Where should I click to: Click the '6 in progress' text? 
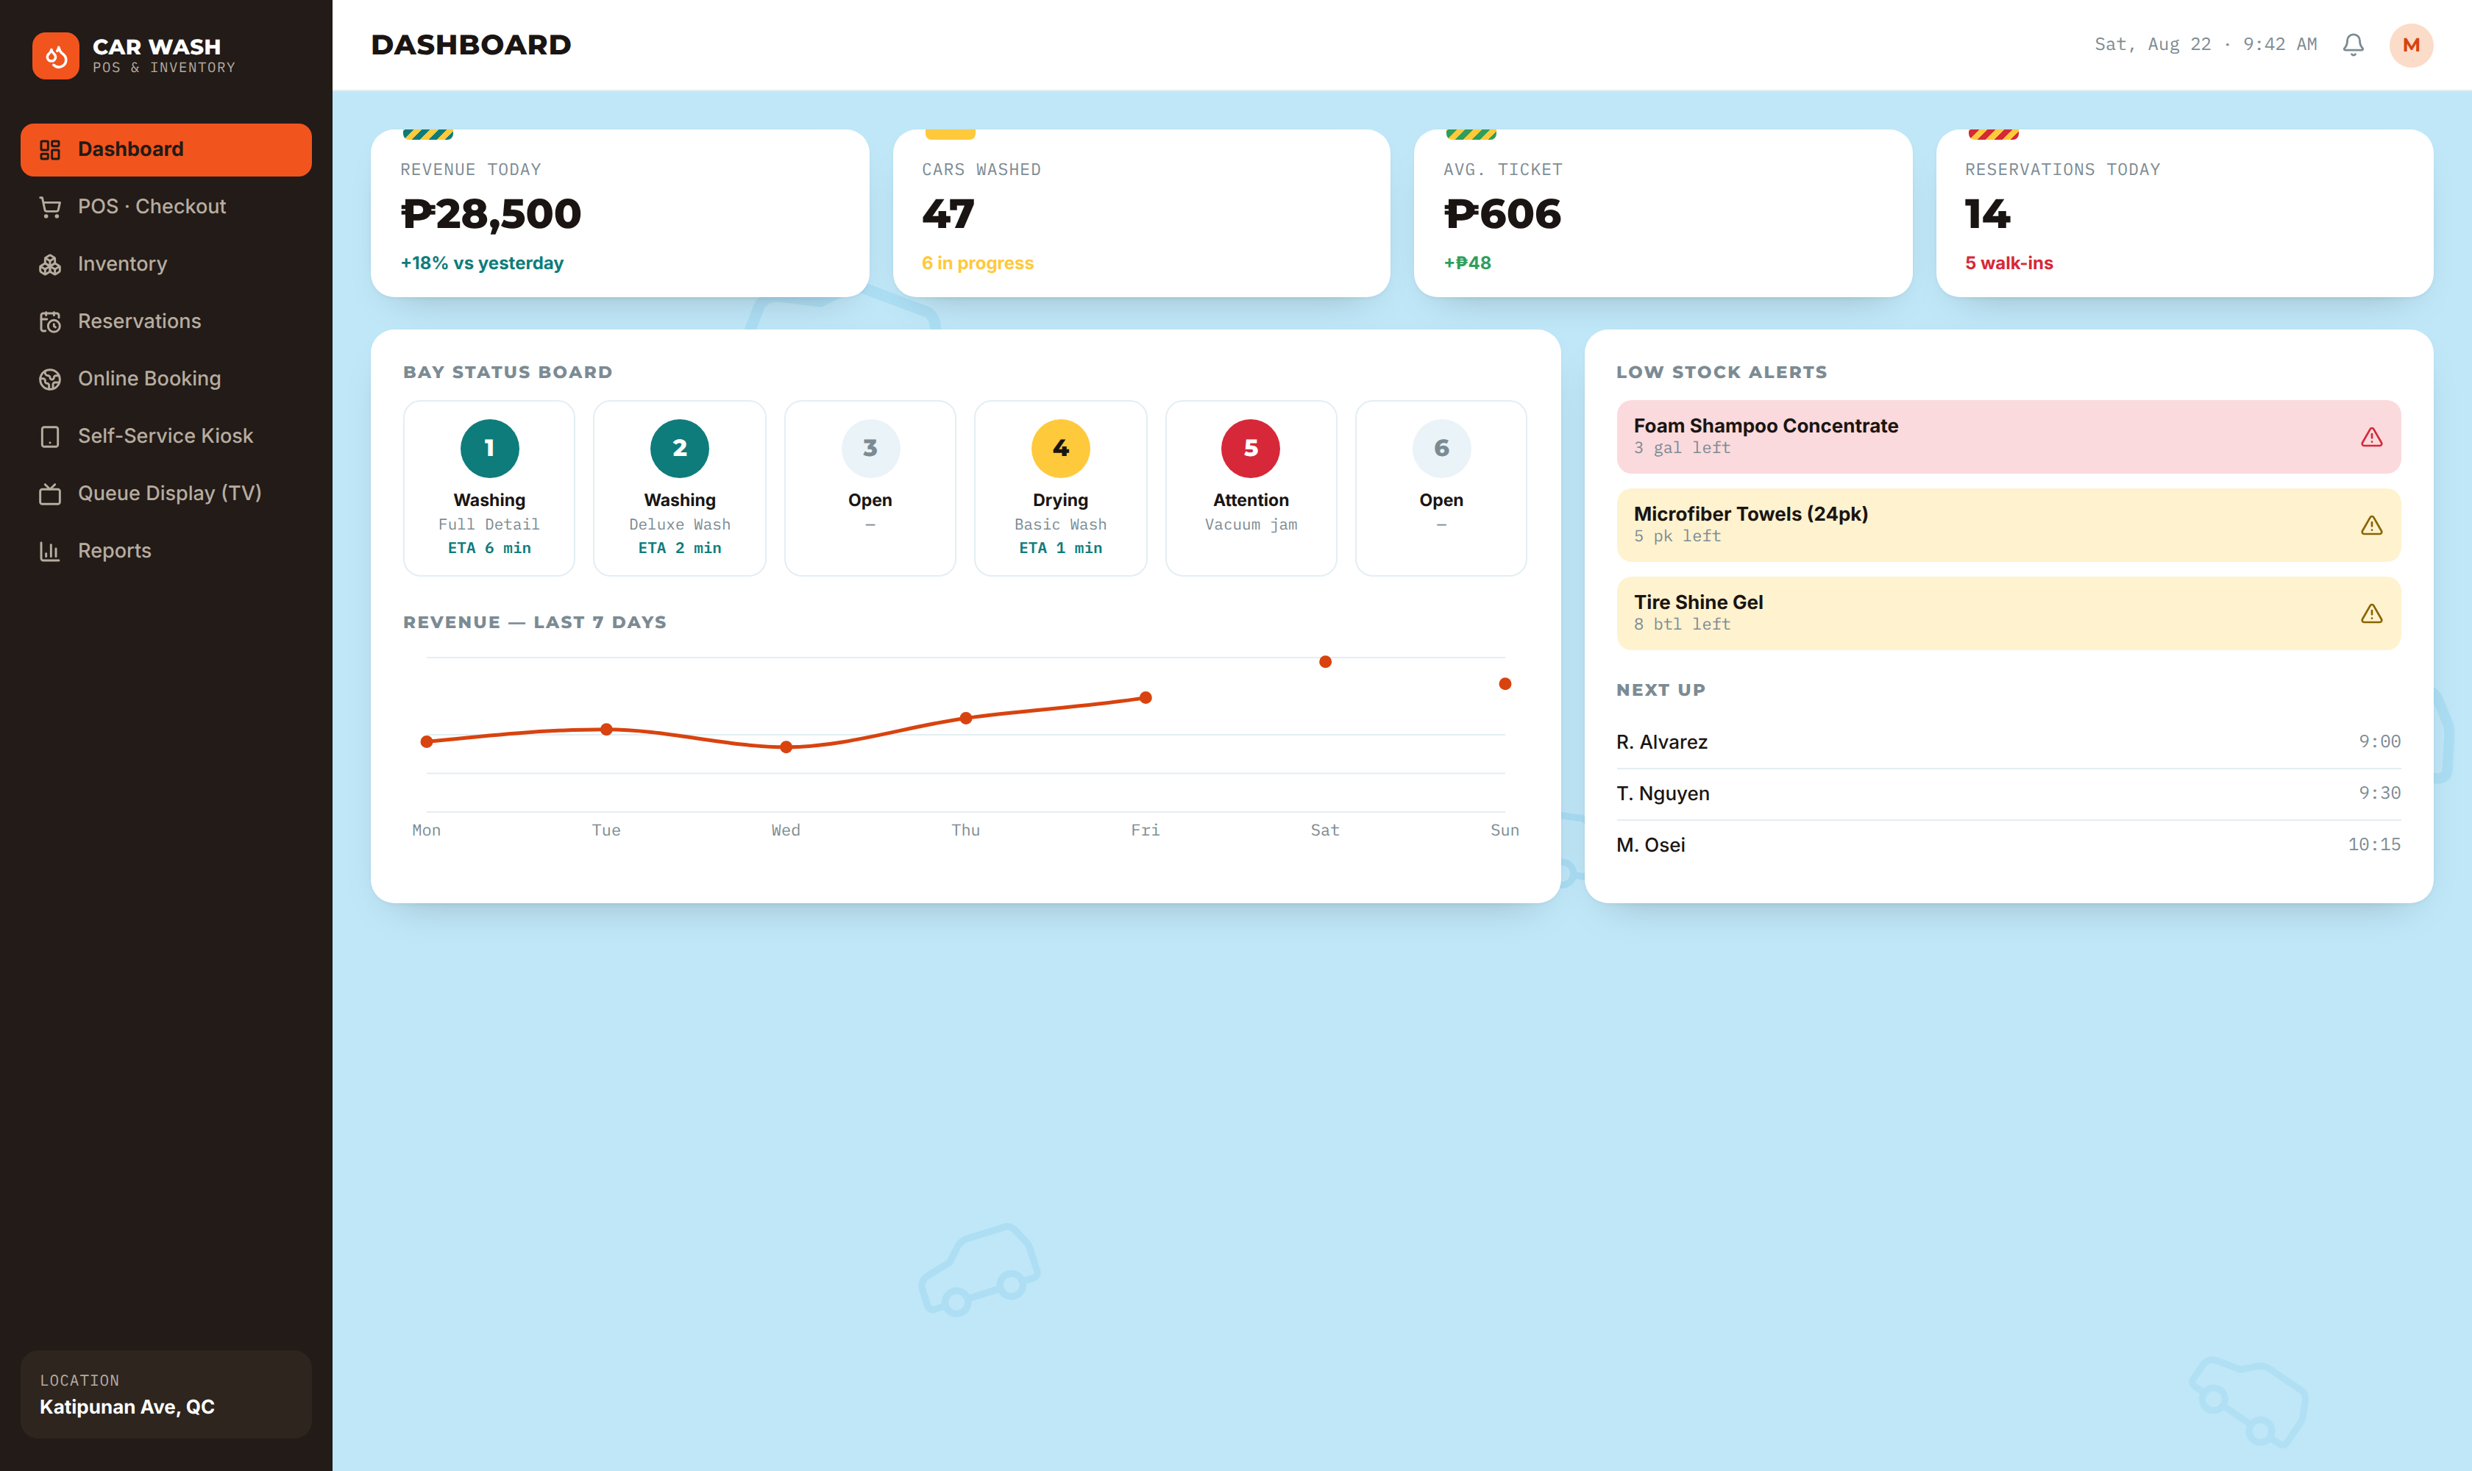point(978,263)
